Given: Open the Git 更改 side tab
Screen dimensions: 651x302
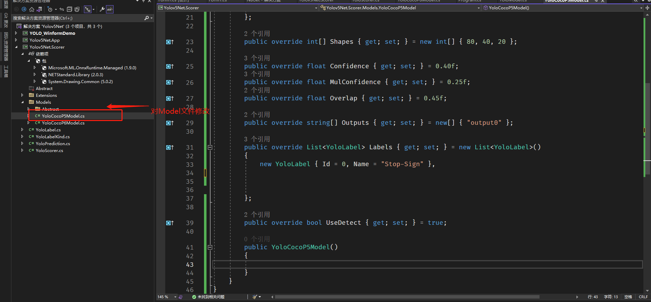Looking at the screenshot, I should tap(6, 20).
